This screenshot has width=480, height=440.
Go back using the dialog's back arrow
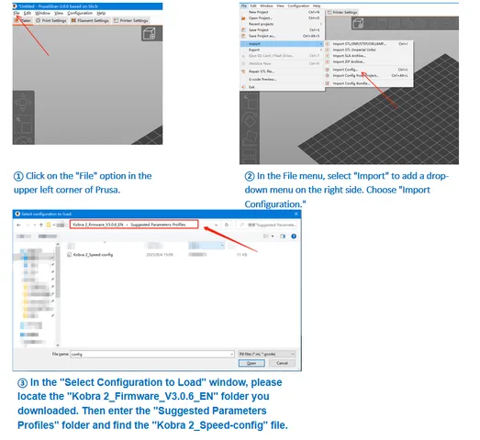pos(18,225)
